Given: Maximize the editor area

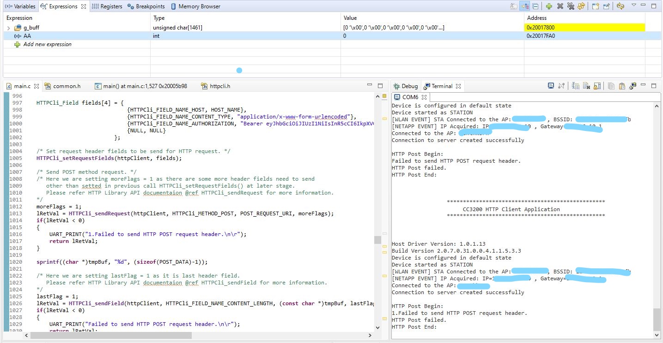Looking at the screenshot, I should [x=380, y=85].
